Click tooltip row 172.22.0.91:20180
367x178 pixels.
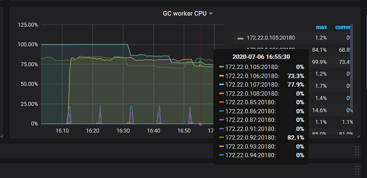tap(261, 129)
